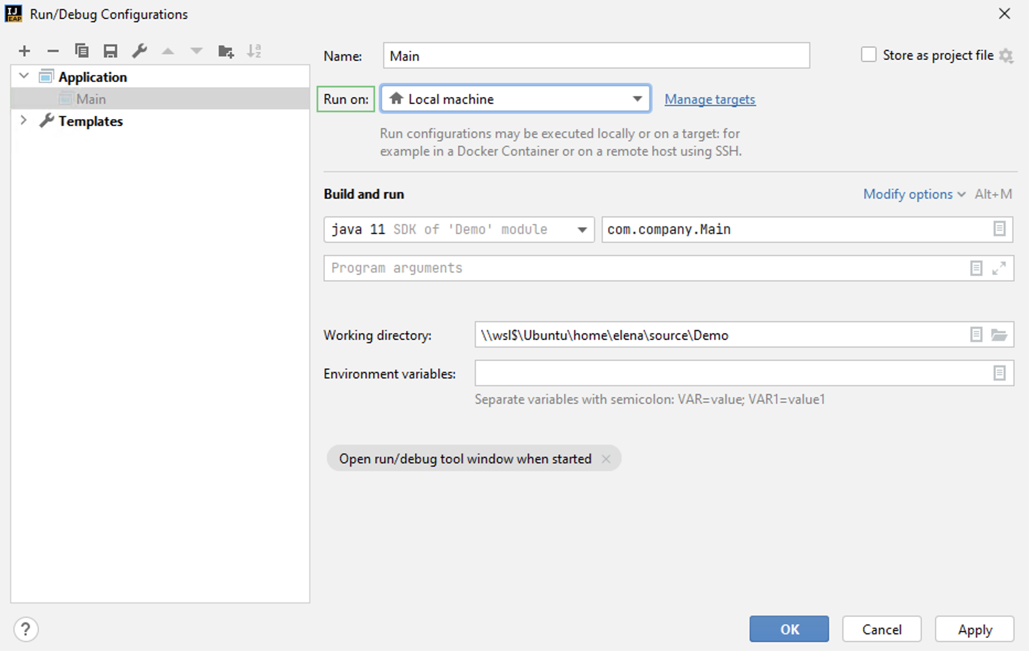Enable Store as project file checkbox
1029x651 pixels.
(x=868, y=55)
